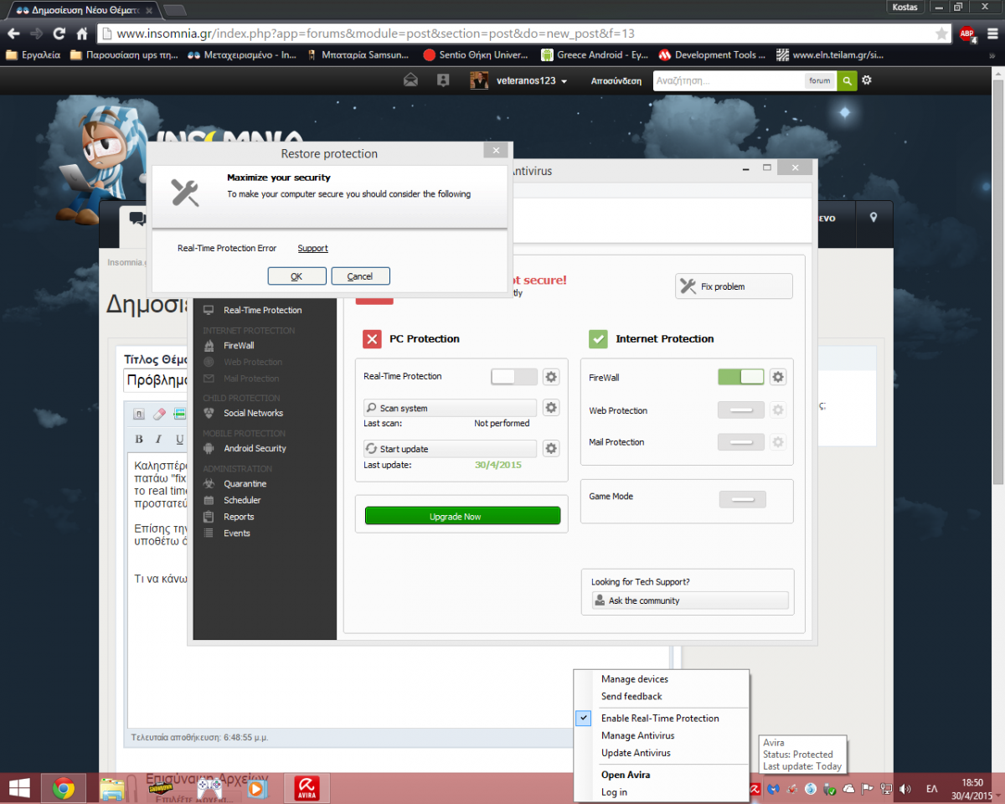Apply italic formatting in post editor
The image size is (1005, 804).
point(159,439)
